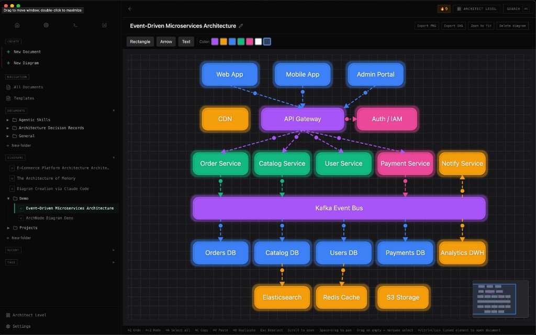Image resolution: width=536 pixels, height=335 pixels.
Task: Collapse the Demo folder
Action: pos(8,198)
